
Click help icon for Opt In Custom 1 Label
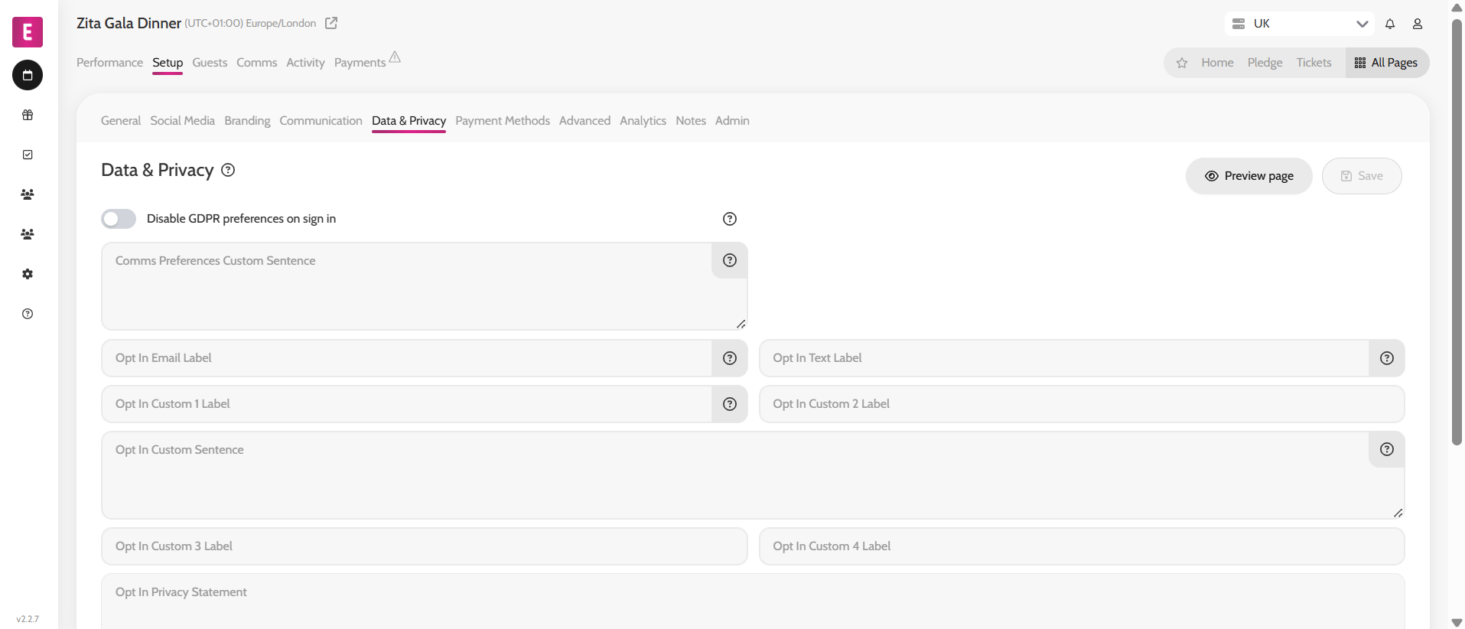tap(730, 404)
